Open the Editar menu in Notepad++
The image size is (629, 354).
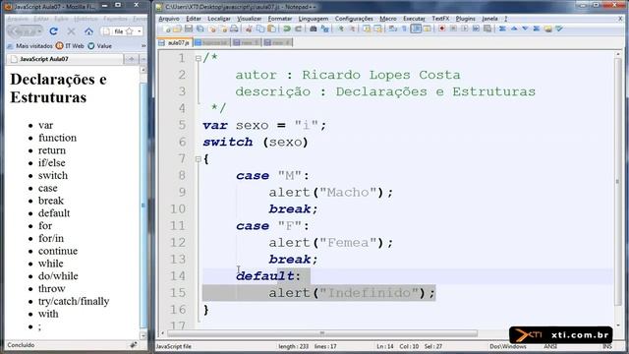pos(194,19)
